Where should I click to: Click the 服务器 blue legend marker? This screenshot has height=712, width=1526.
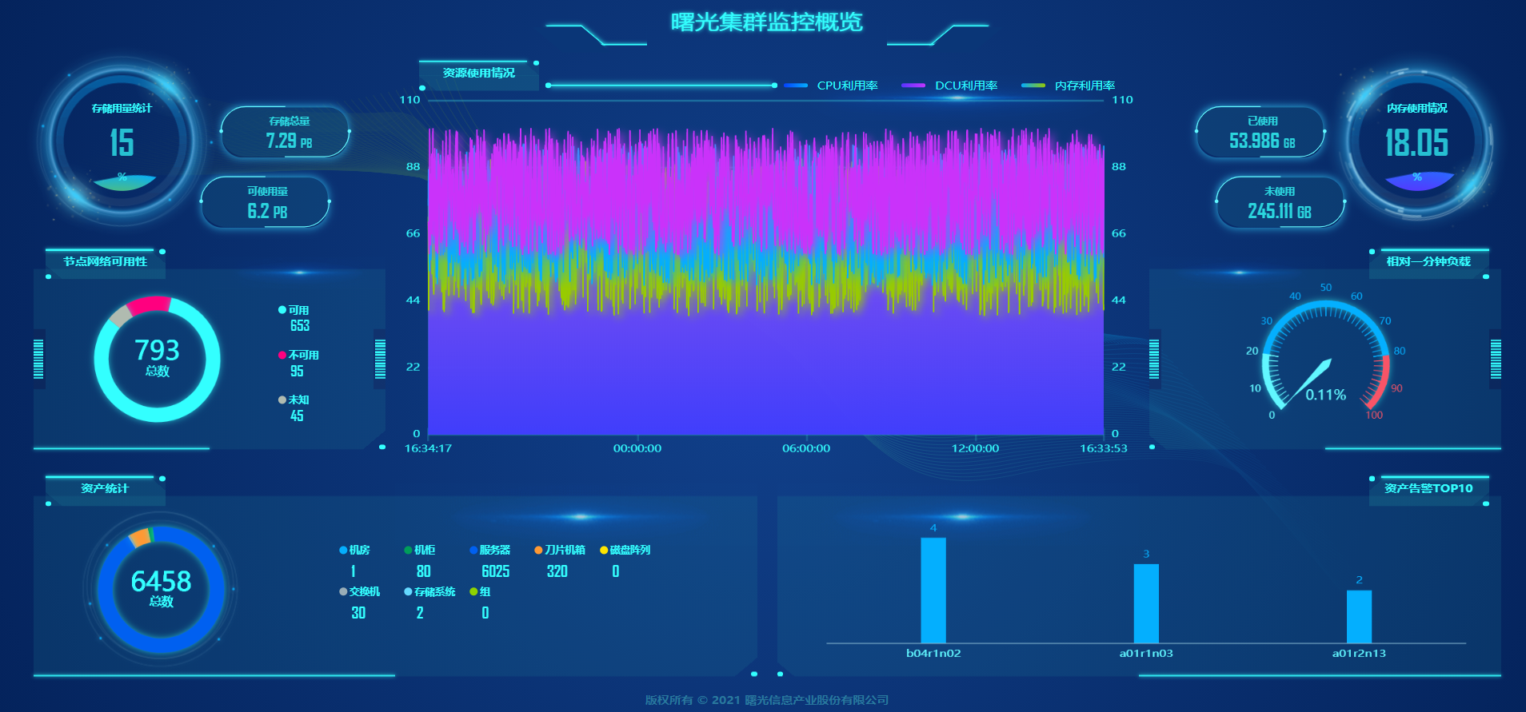473,550
